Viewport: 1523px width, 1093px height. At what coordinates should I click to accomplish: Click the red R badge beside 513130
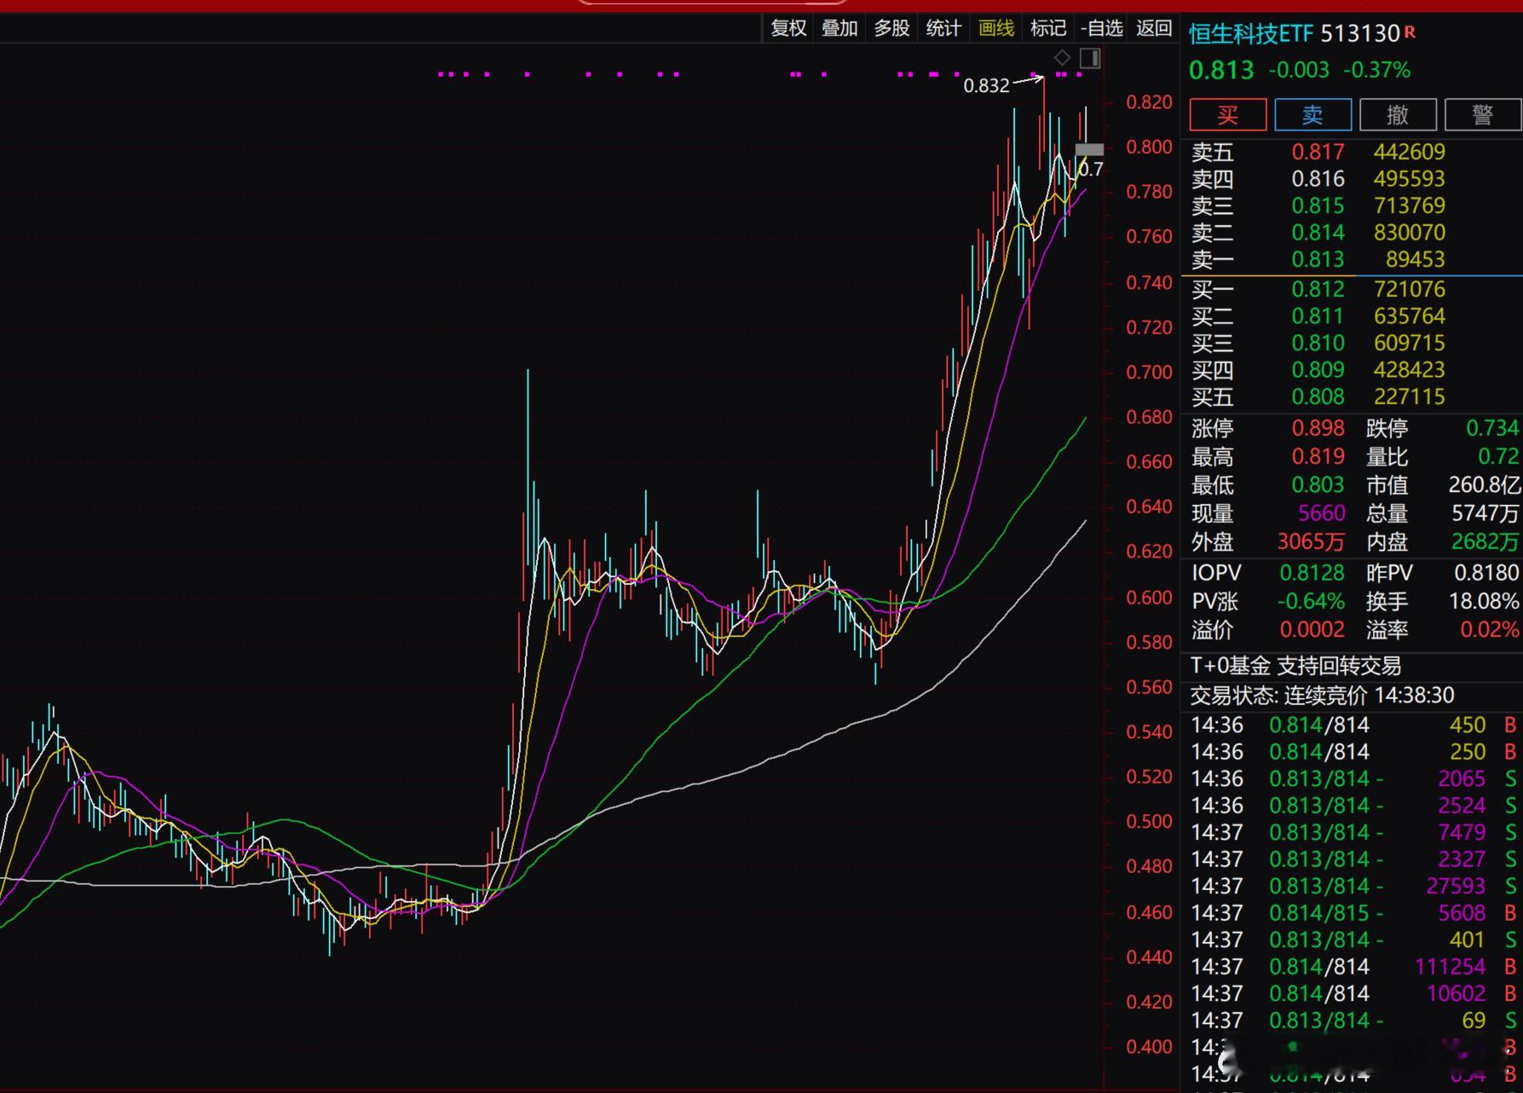pos(1410,32)
